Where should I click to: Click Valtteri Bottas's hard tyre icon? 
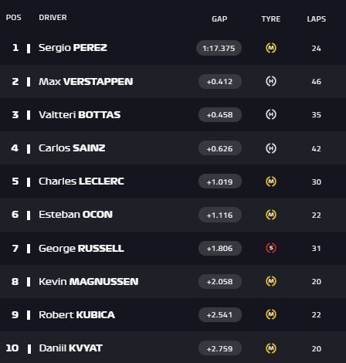pos(271,114)
